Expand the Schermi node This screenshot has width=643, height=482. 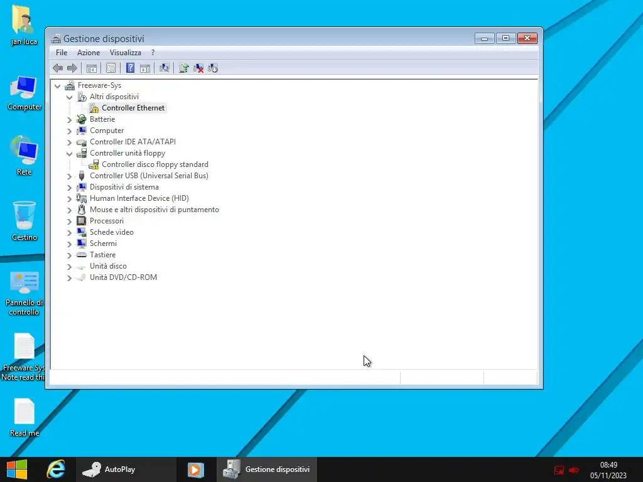(x=69, y=244)
